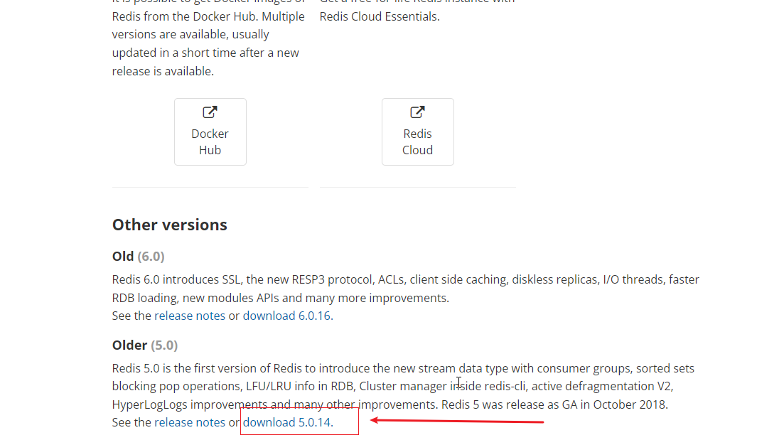Select the 'Older (5.0)' section heading
784x440 pixels.
coord(144,345)
